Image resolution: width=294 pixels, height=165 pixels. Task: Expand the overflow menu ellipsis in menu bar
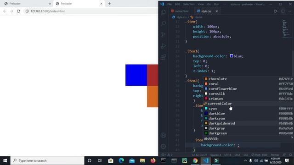tap(225, 4)
